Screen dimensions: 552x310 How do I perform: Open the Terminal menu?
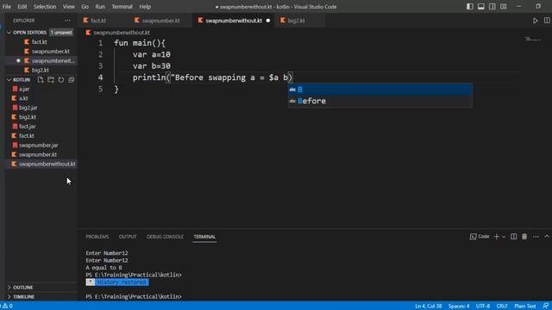(122, 6)
